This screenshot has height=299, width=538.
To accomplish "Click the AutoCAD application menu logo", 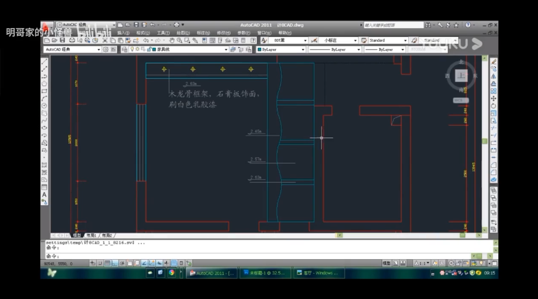I will pos(46,25).
